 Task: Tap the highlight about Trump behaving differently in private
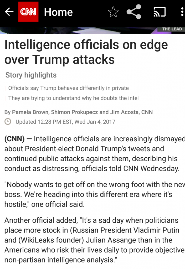[68, 88]
